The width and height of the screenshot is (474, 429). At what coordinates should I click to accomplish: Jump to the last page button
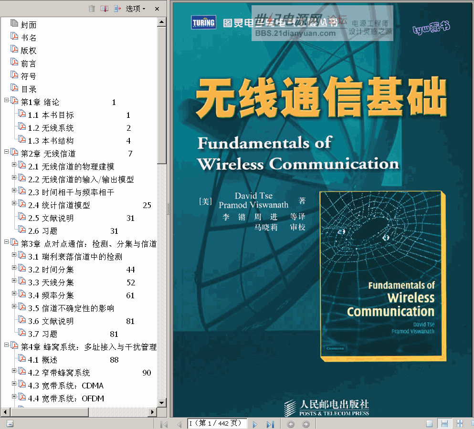(270, 424)
